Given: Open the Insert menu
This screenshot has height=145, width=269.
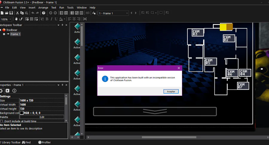Looking at the screenshot, I should [x=32, y=7].
